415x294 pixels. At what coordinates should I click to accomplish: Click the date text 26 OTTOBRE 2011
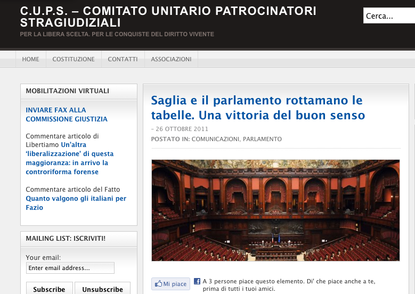coord(182,129)
